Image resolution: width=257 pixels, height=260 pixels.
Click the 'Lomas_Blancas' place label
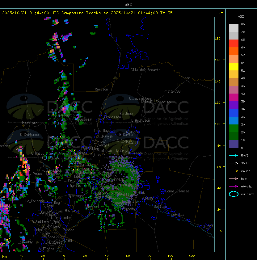[x=177, y=191]
